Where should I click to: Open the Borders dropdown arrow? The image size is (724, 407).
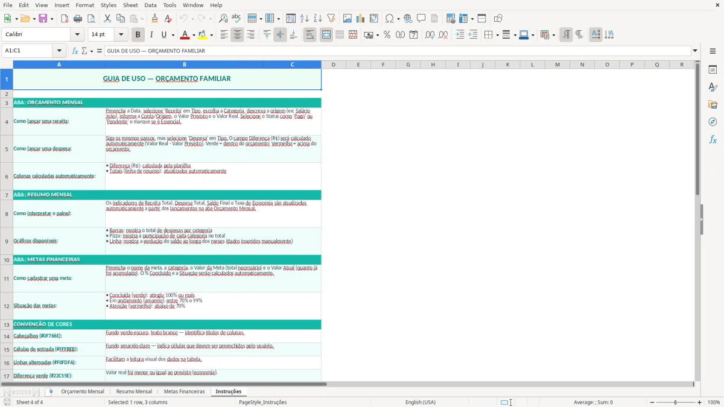497,35
